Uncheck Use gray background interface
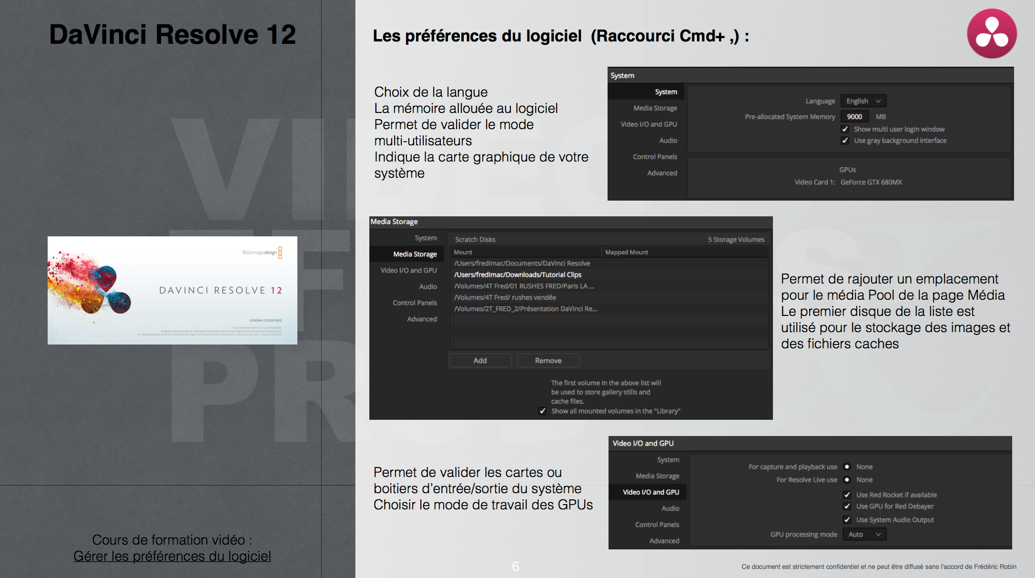The width and height of the screenshot is (1035, 578). pyautogui.click(x=845, y=140)
